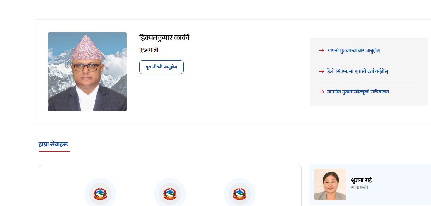The width and height of the screenshot is (431, 206).
Task: Click red arrow beside सचिवालय link
Action: click(322, 92)
